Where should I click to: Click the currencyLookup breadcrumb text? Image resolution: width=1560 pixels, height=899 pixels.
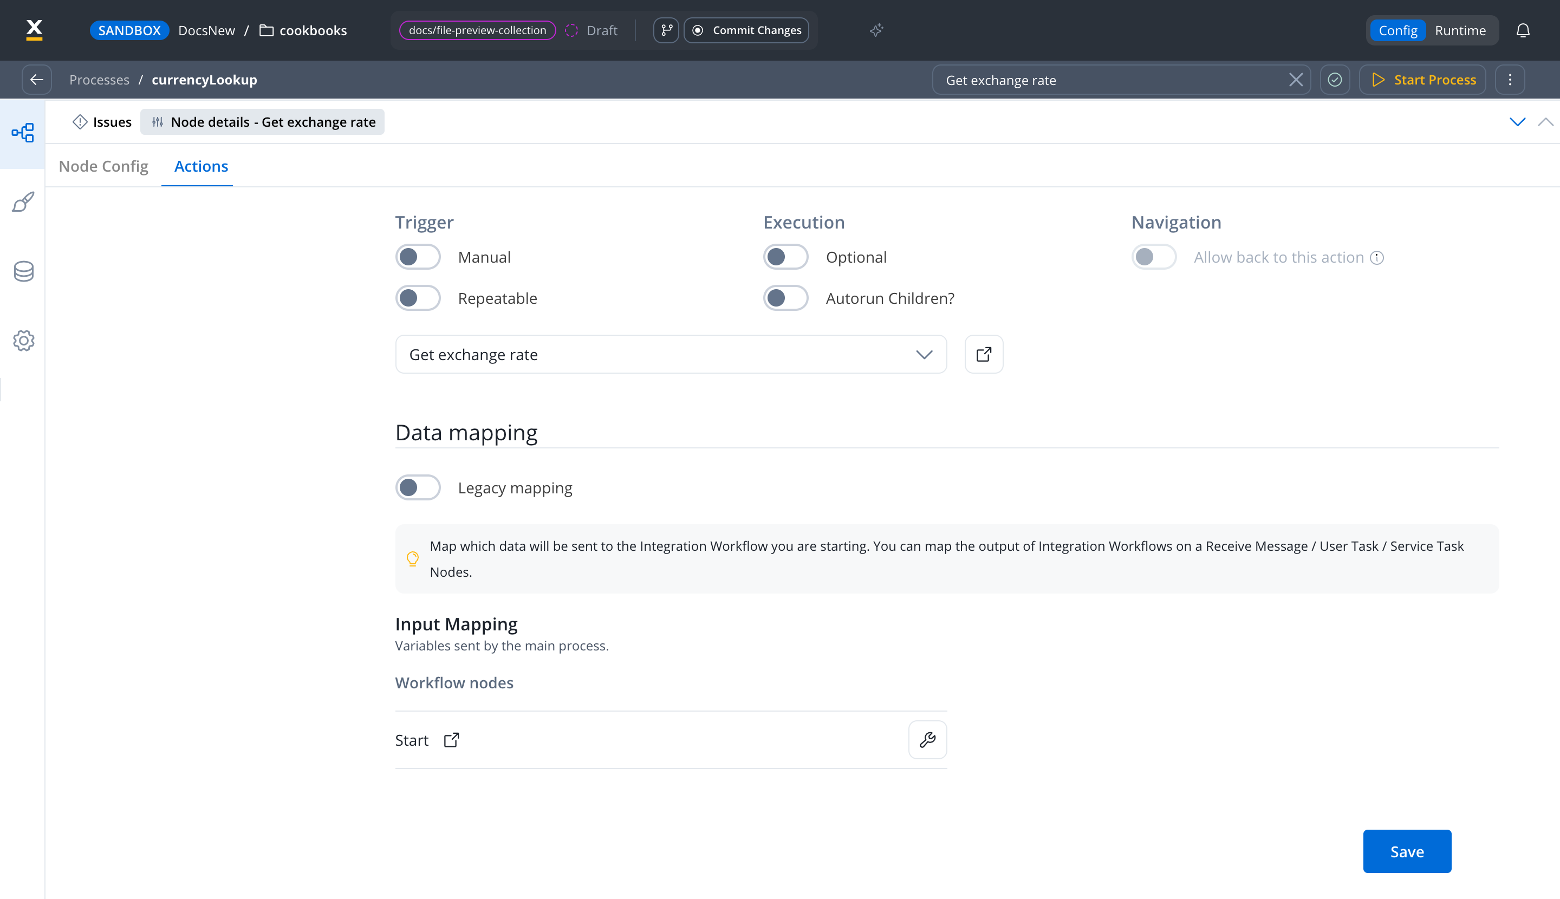pyautogui.click(x=204, y=80)
